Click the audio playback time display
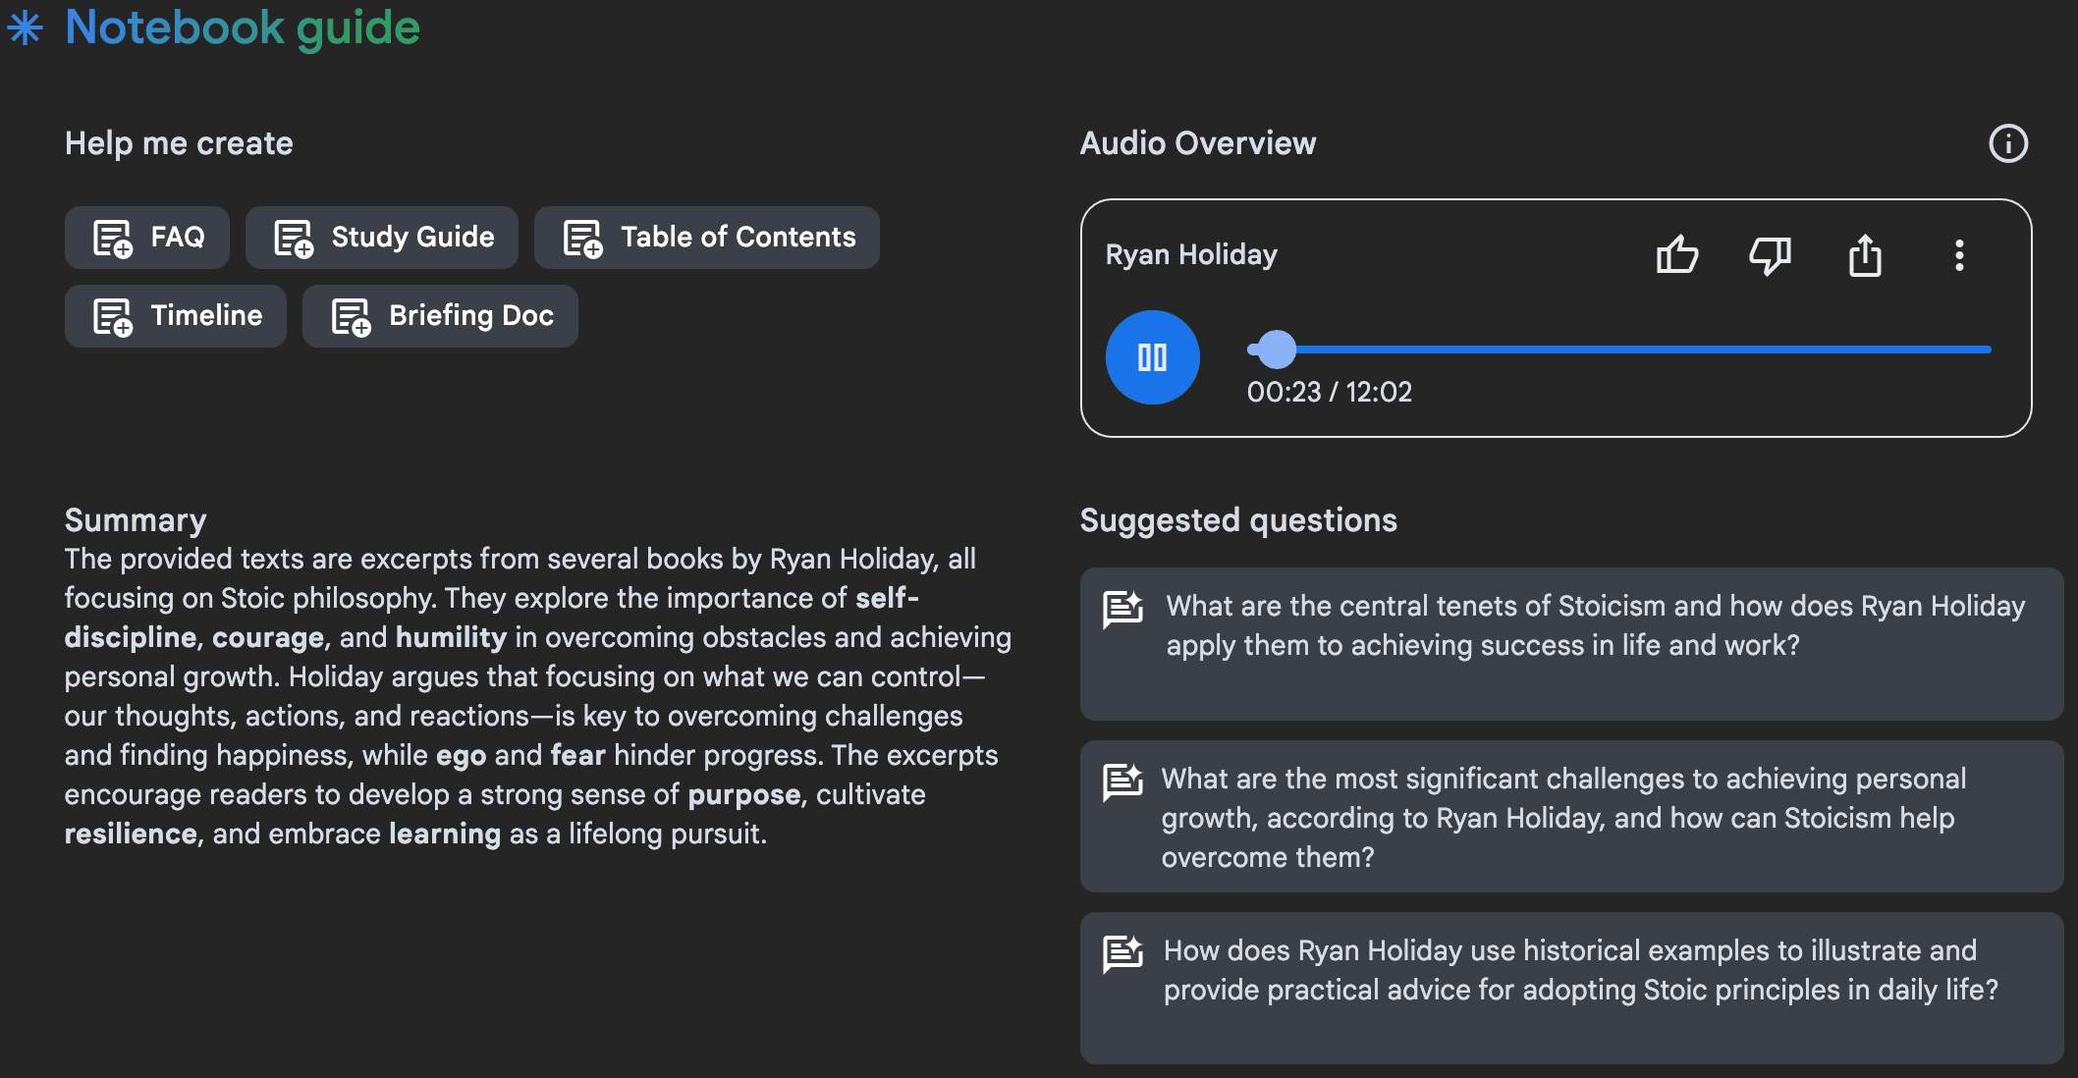 point(1329,392)
